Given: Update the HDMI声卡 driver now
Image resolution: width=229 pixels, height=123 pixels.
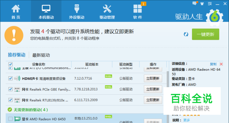Looking at the screenshot, I should [153, 78].
